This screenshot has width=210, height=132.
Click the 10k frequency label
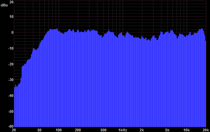click(x=186, y=130)
